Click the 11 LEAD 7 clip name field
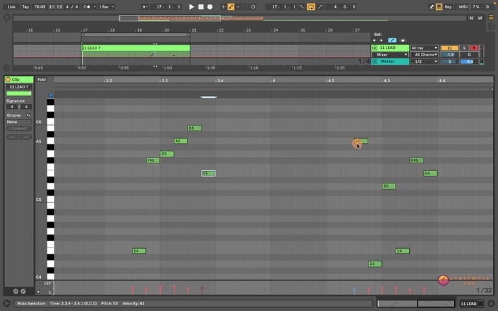This screenshot has width=498, height=311. (x=19, y=87)
